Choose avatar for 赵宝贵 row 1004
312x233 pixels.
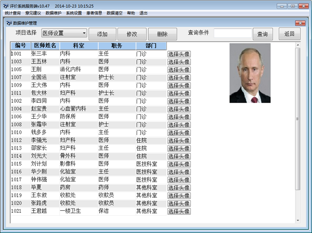click(x=179, y=109)
